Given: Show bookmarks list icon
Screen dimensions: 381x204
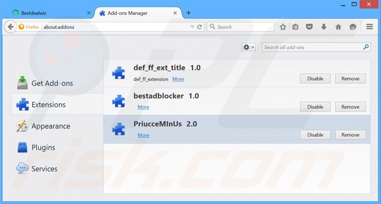Looking at the screenshot, I should click(295, 27).
